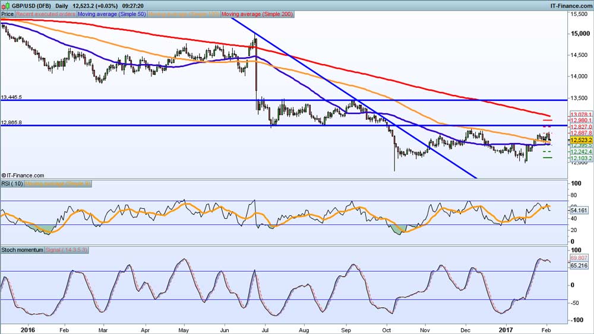The image size is (594, 334).
Task: Click the Mar label on time axis
Action: click(103, 330)
